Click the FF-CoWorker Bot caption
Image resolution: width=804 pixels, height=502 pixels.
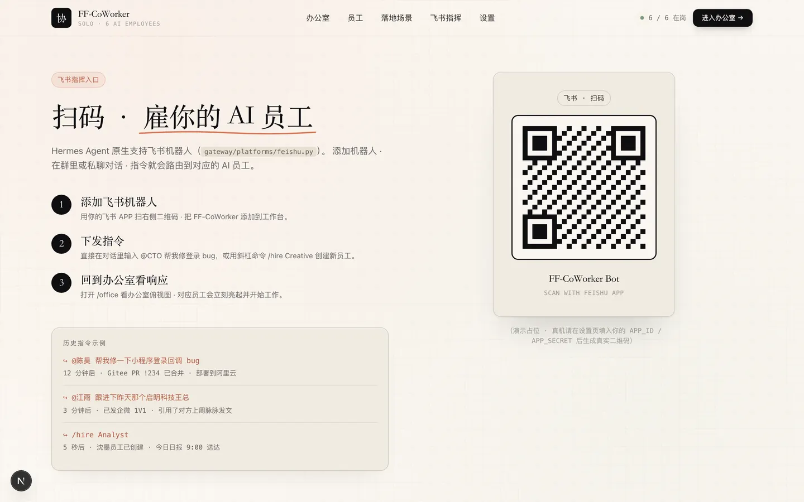pos(584,278)
